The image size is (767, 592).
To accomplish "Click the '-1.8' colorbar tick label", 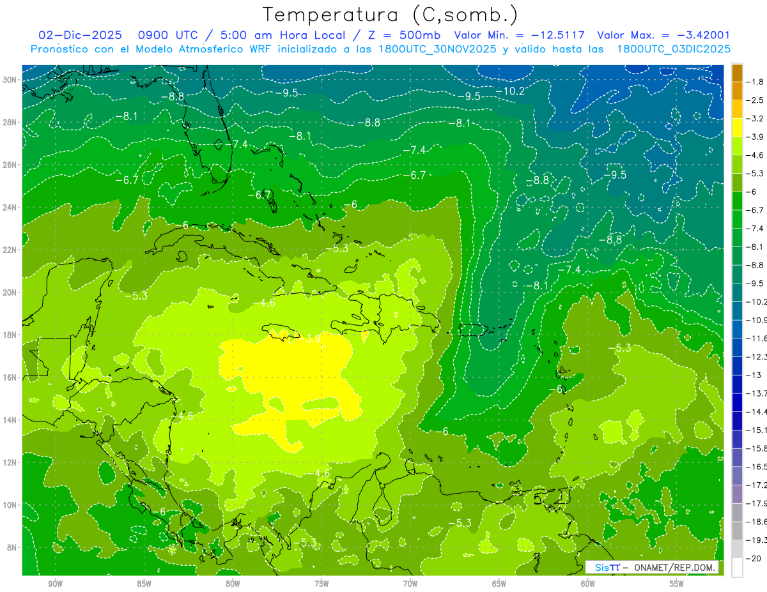I will point(754,81).
